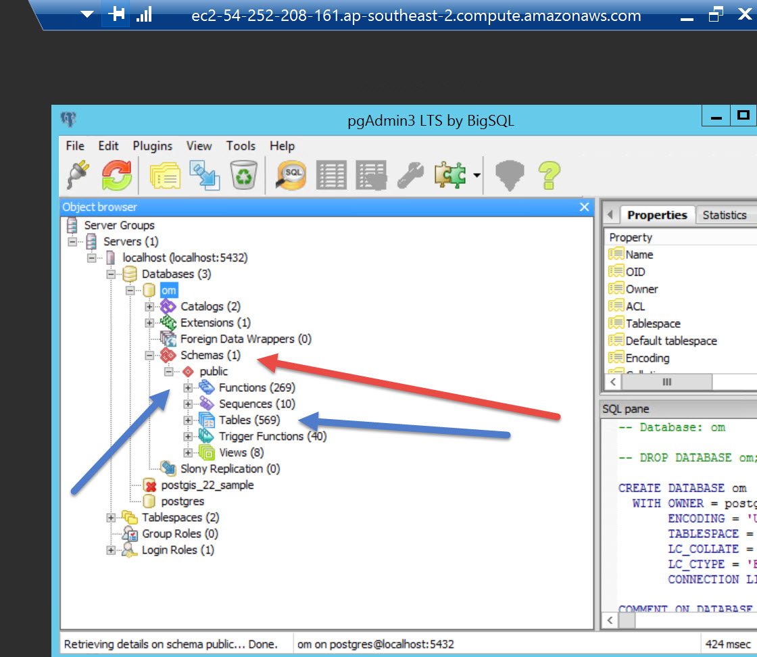Click the trash can drop object icon

pos(243,176)
